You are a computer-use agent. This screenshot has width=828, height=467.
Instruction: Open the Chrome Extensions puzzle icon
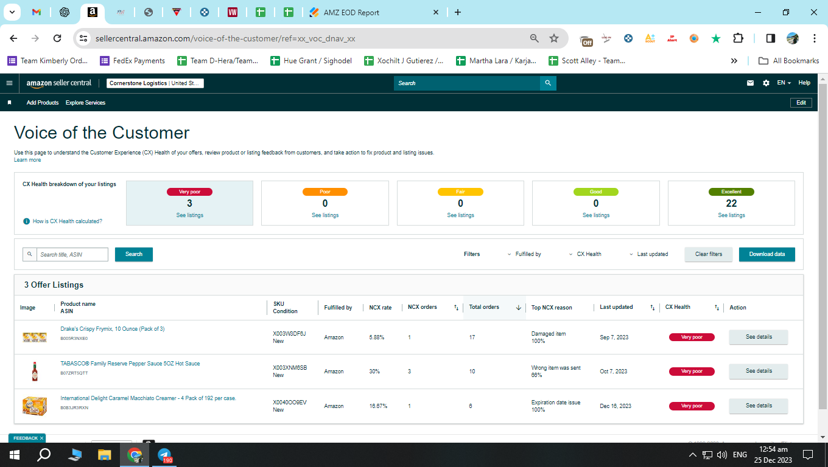pos(738,38)
